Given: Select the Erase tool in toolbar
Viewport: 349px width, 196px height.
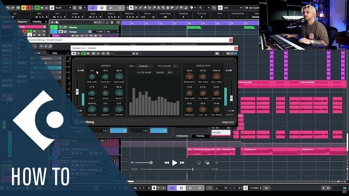Looking at the screenshot, I should 145,8.
